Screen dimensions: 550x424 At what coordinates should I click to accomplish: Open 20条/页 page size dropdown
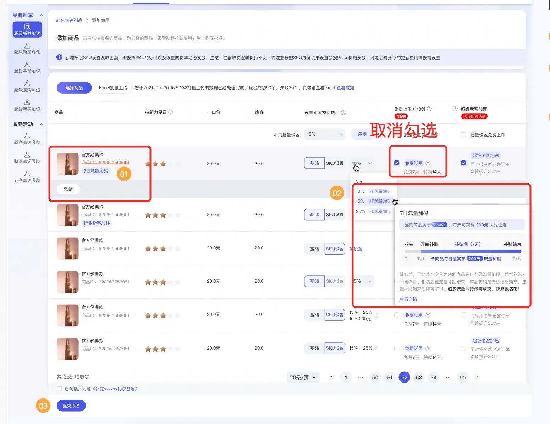tap(303, 377)
